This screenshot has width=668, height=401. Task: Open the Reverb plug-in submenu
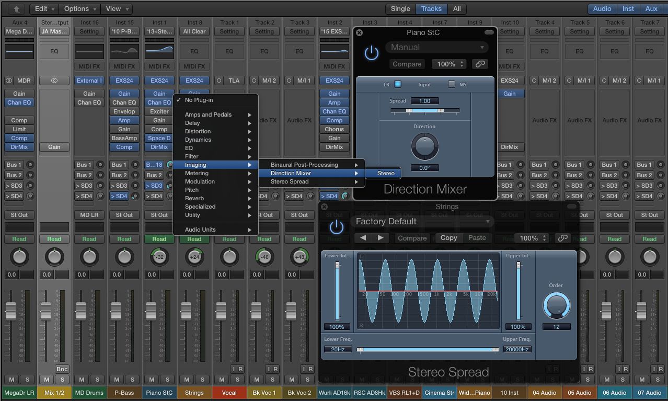[215, 198]
